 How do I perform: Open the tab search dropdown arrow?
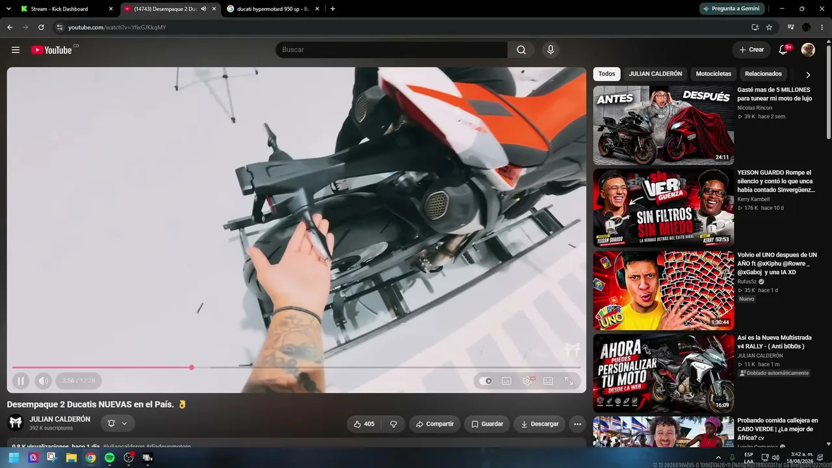(x=8, y=9)
